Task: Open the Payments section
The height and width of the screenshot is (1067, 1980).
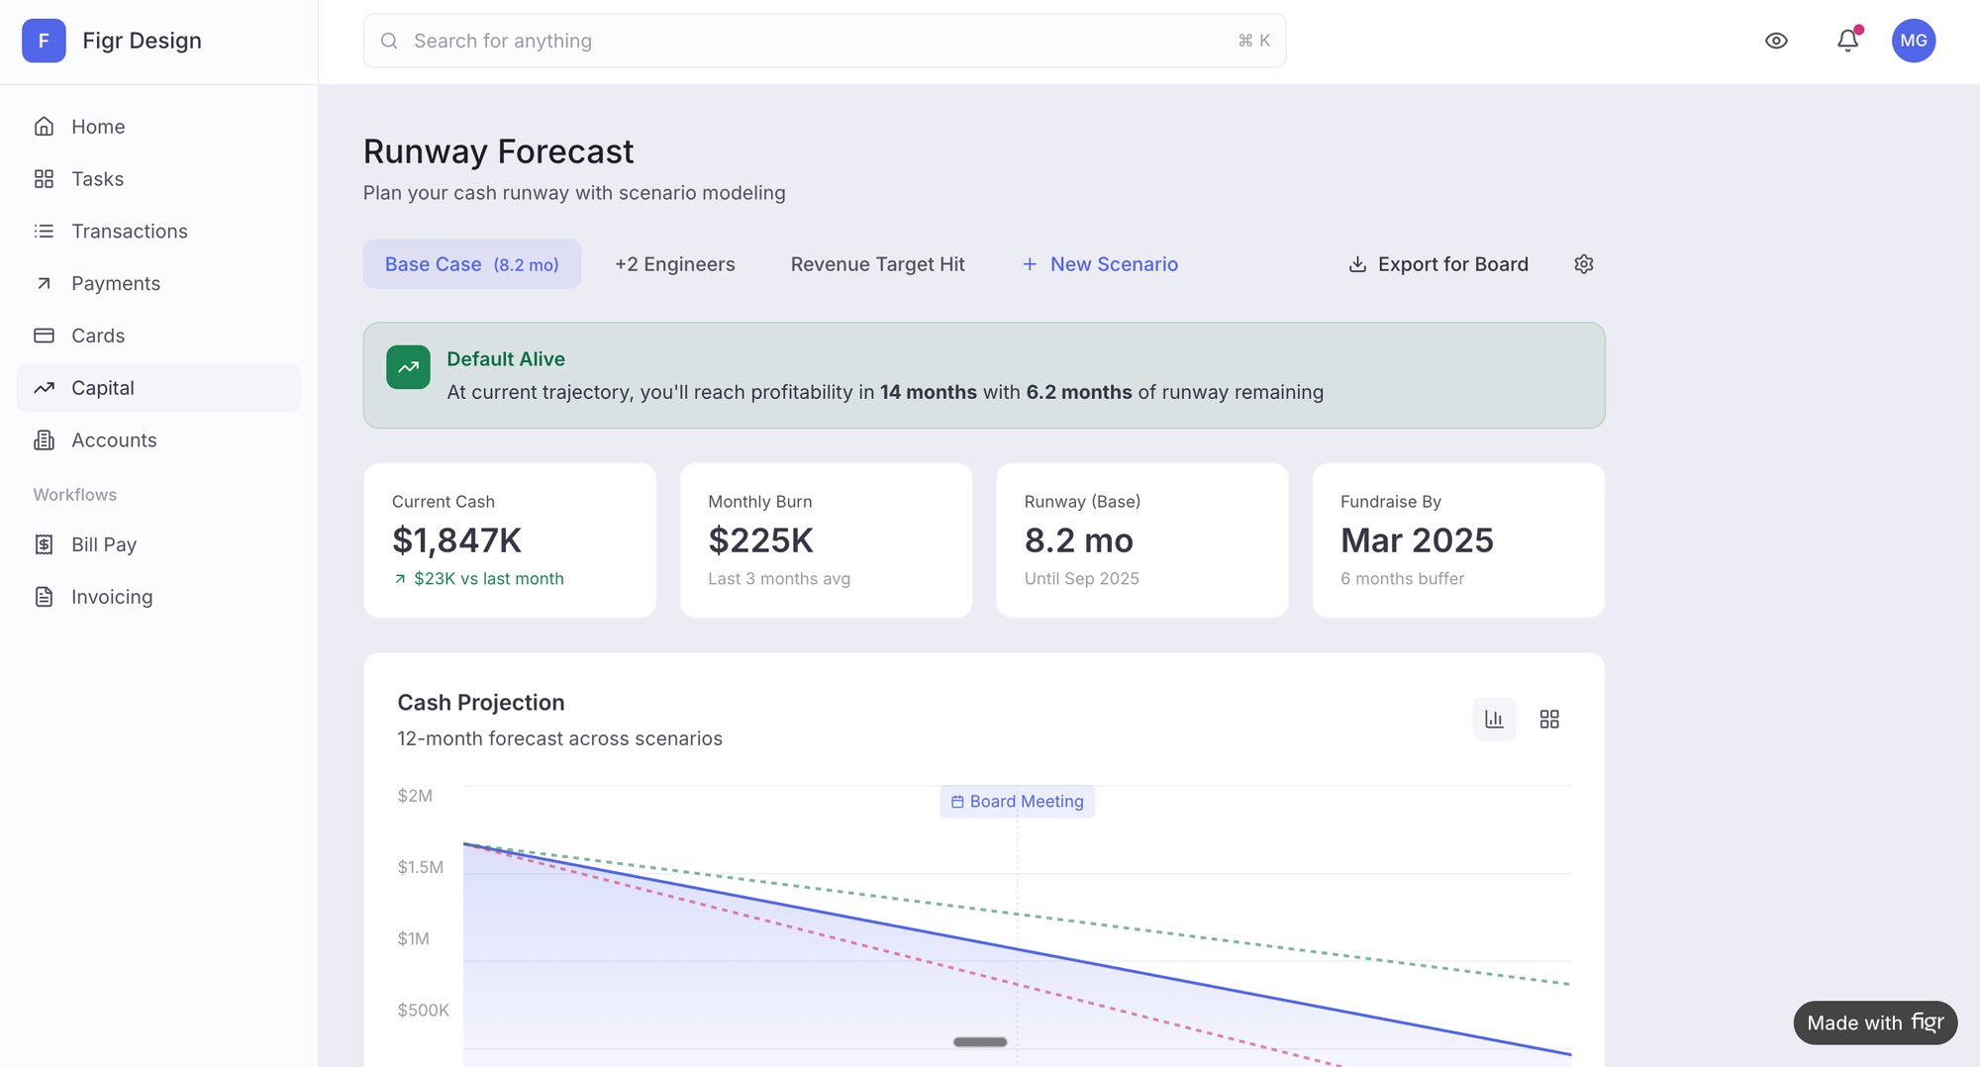Action: pyautogui.click(x=116, y=283)
